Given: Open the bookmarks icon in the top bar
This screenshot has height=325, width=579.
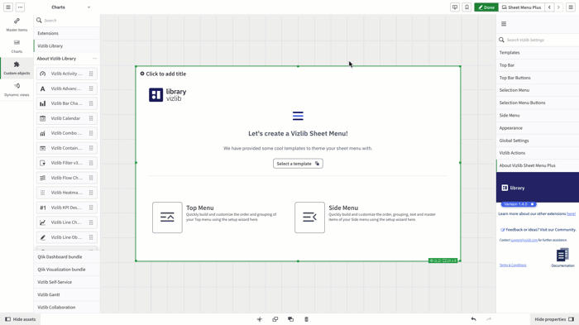Looking at the screenshot, I should tap(467, 7).
